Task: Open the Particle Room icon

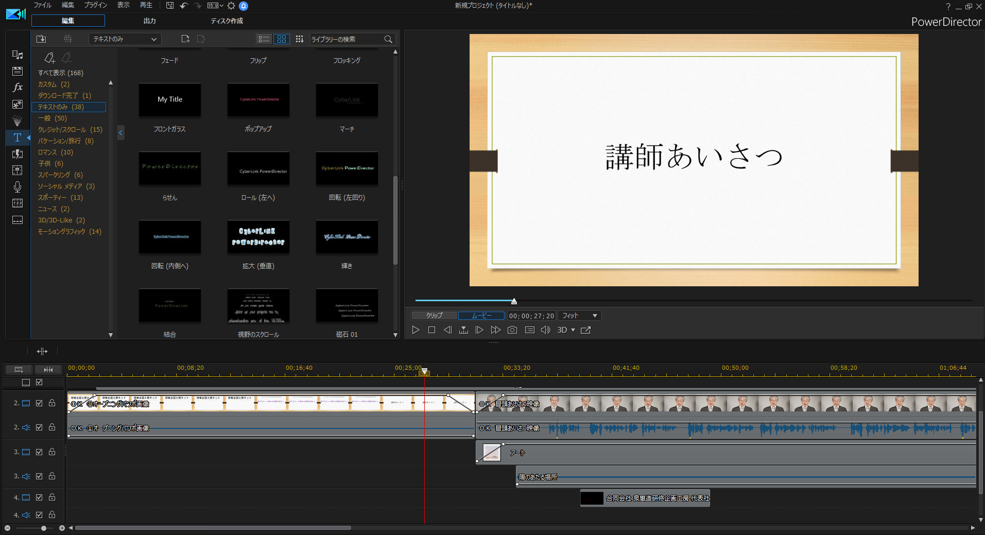Action: click(x=18, y=121)
